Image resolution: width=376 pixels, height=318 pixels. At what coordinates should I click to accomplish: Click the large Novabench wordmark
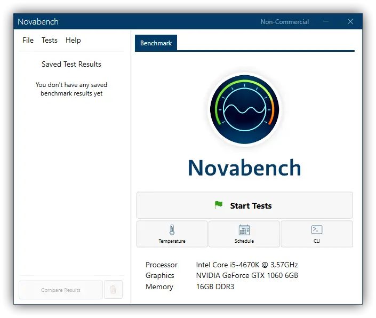[244, 168]
